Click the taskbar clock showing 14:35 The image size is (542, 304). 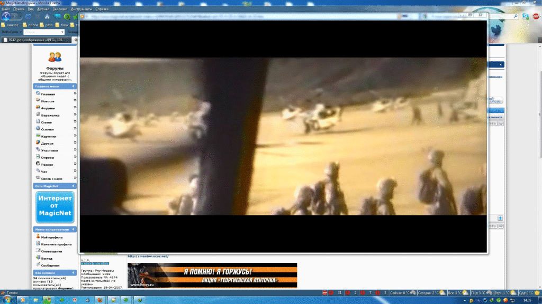(527, 300)
